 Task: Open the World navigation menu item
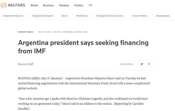tap(34, 5)
